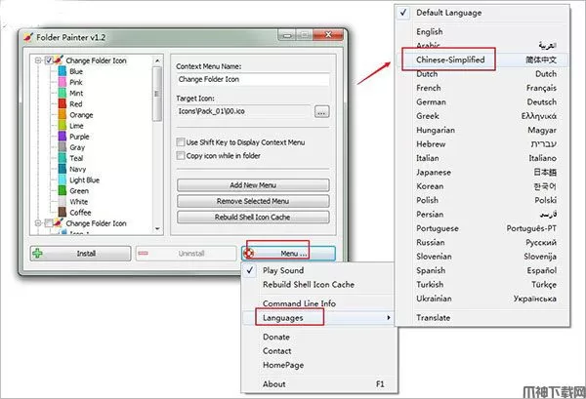Viewport: 586px width, 399px height.
Task: Choose the Lime color icon
Action: point(63,126)
